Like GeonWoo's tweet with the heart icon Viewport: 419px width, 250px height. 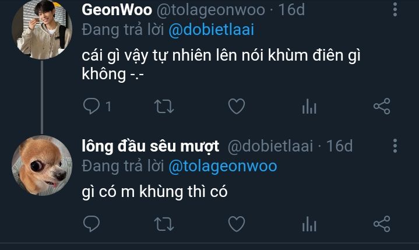coord(237,106)
